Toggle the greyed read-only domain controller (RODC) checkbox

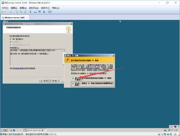(11, 45)
